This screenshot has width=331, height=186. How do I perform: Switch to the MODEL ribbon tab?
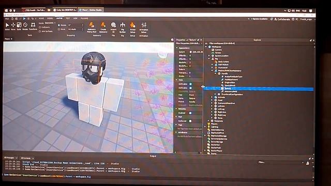point(50,19)
